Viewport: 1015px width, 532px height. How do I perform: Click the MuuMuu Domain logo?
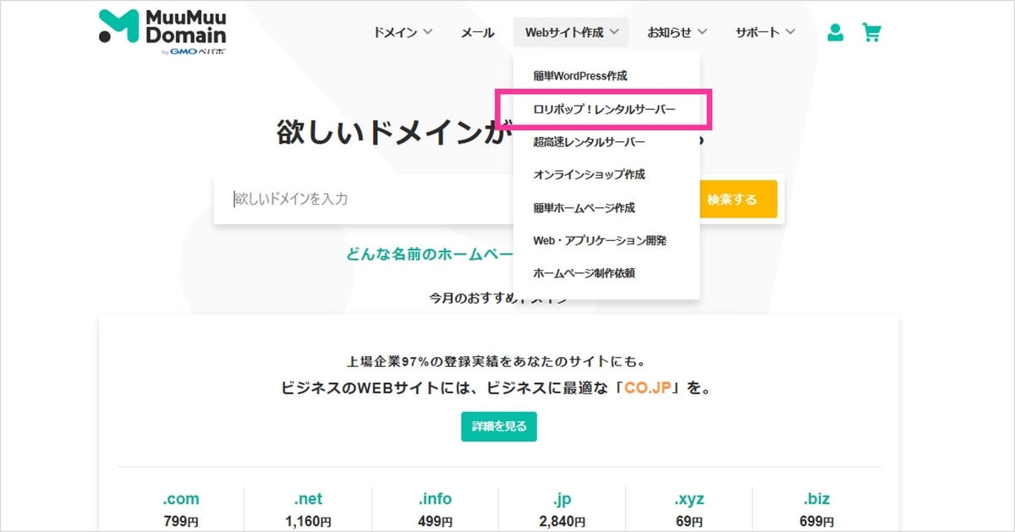pyautogui.click(x=162, y=32)
